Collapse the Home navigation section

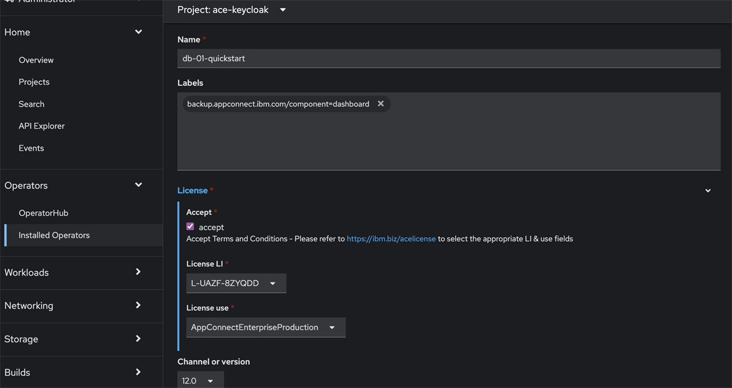tap(138, 31)
